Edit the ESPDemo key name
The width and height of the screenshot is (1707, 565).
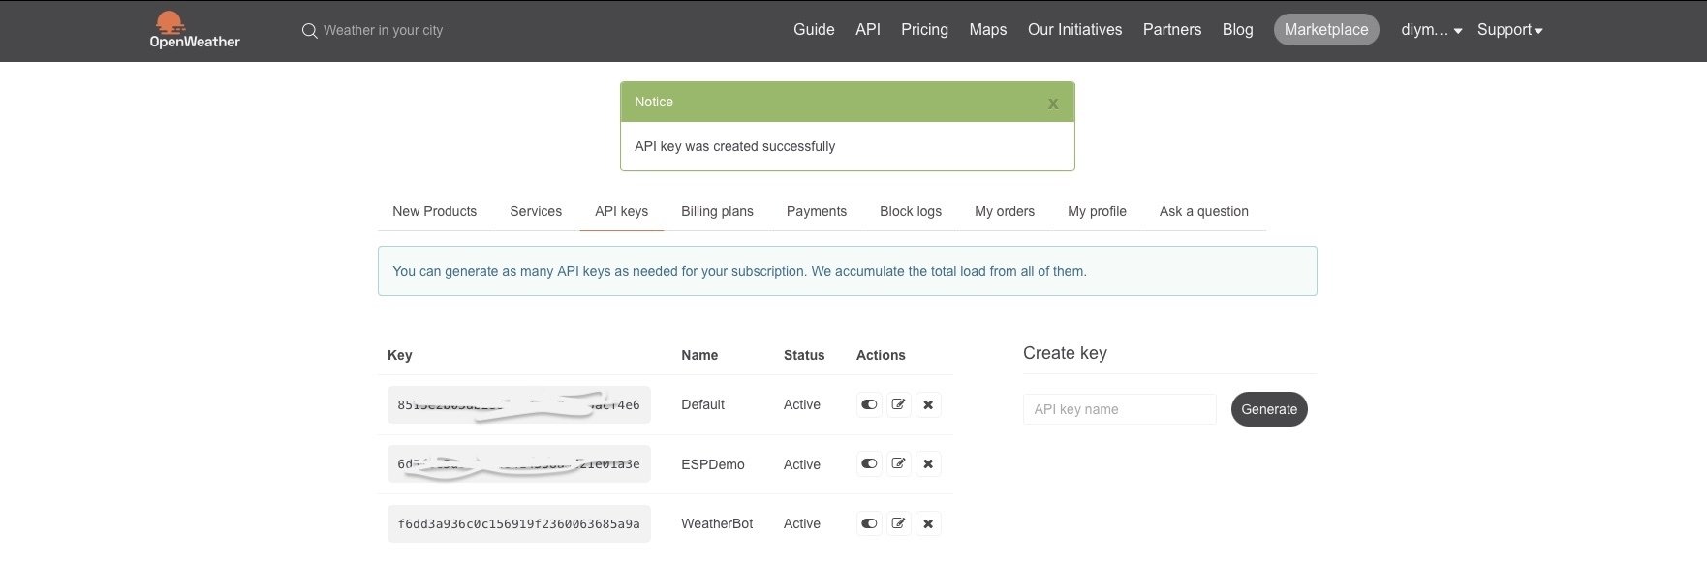[x=899, y=464]
